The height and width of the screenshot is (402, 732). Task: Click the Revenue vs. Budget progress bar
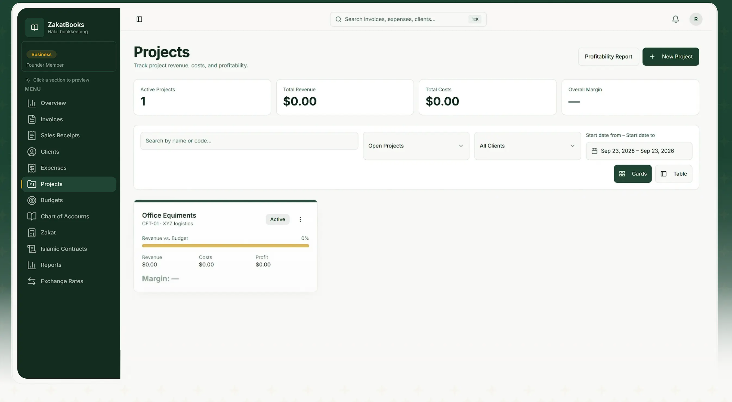click(225, 245)
